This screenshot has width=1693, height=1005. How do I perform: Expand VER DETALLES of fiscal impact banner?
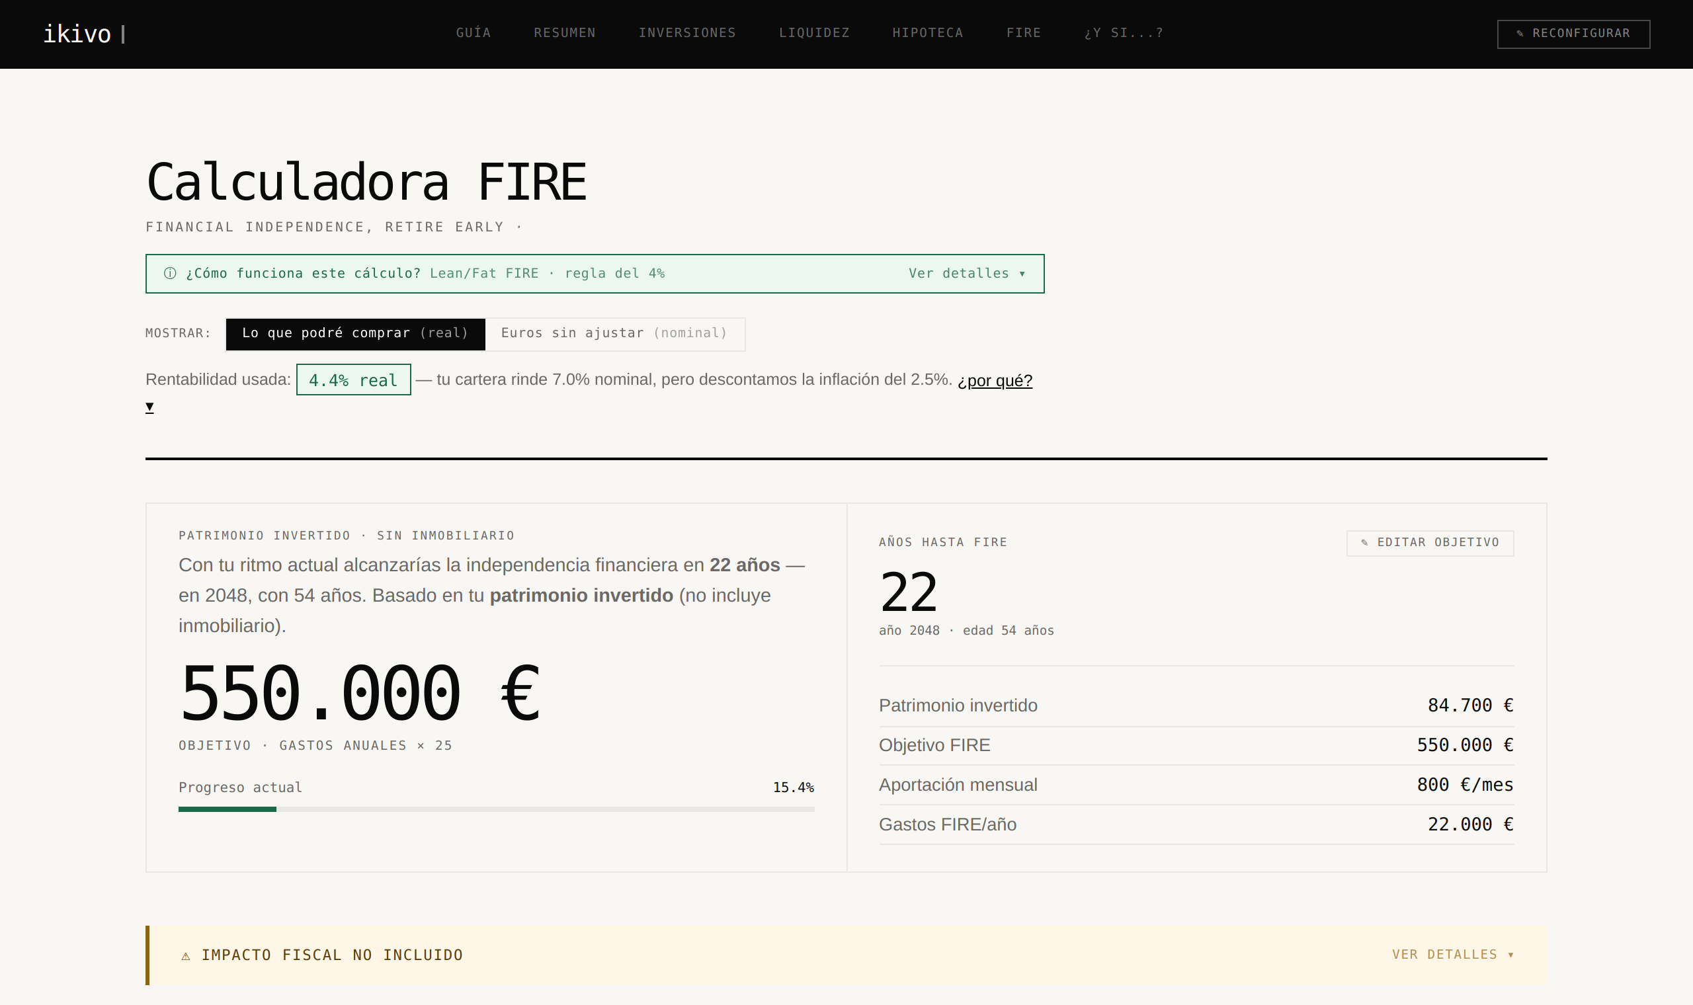click(1452, 955)
